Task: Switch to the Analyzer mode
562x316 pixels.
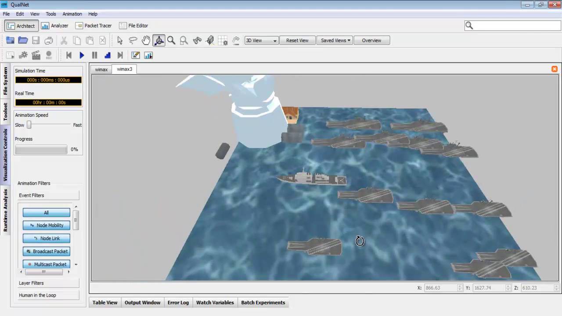Action: point(55,26)
